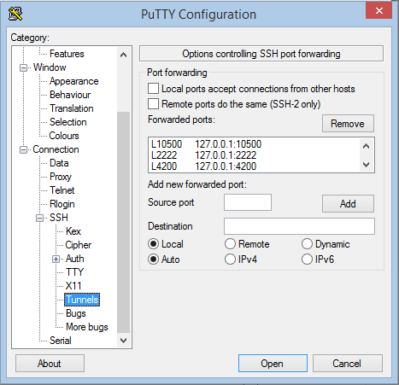Screen dimensions: 399x385
Task: Go to the X11 category
Action: [73, 286]
